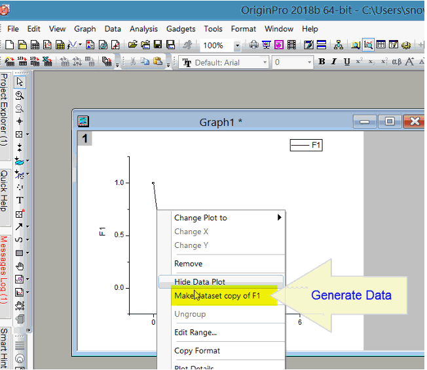Choose Remove in context menu
Screen dimensions: 427x370
[x=221, y=264]
